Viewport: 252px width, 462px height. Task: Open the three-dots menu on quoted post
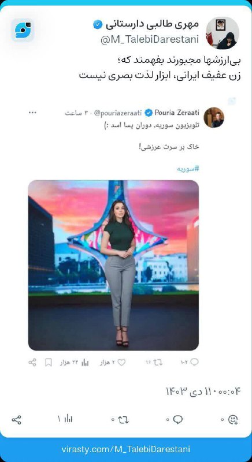(32, 113)
